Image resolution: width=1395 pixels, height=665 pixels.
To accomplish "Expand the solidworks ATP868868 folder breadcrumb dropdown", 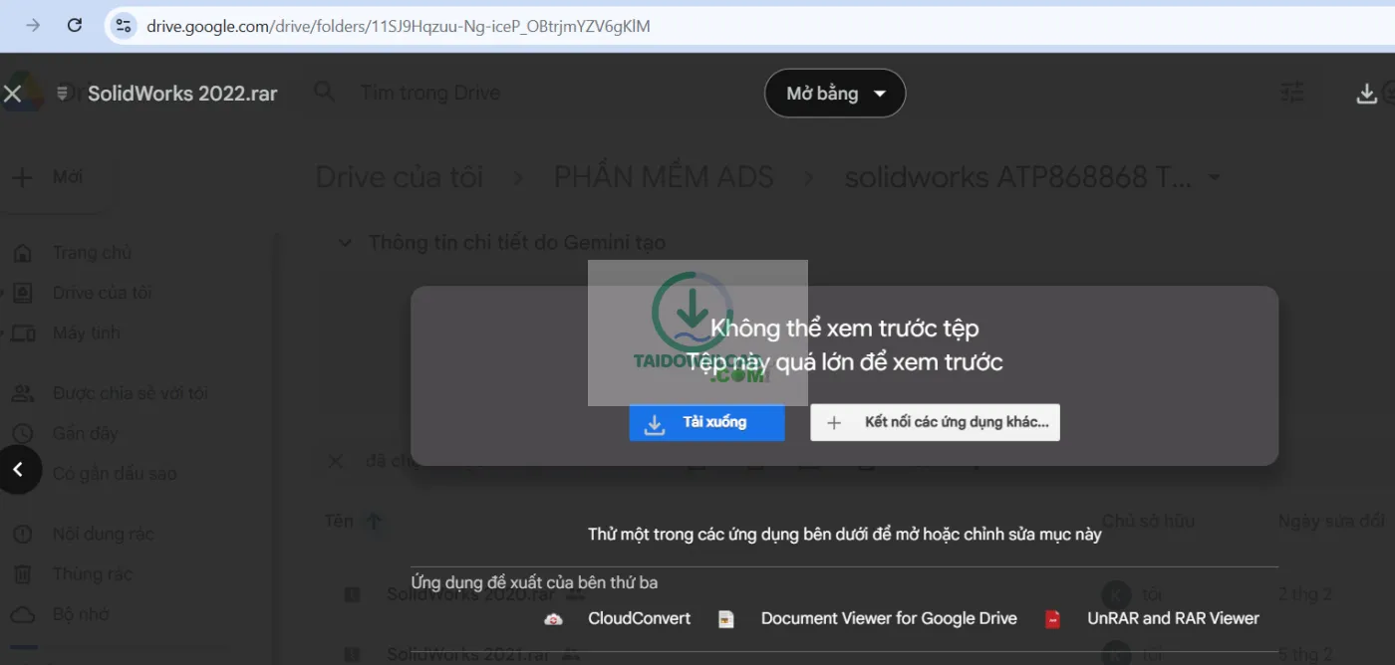I will pos(1214,178).
